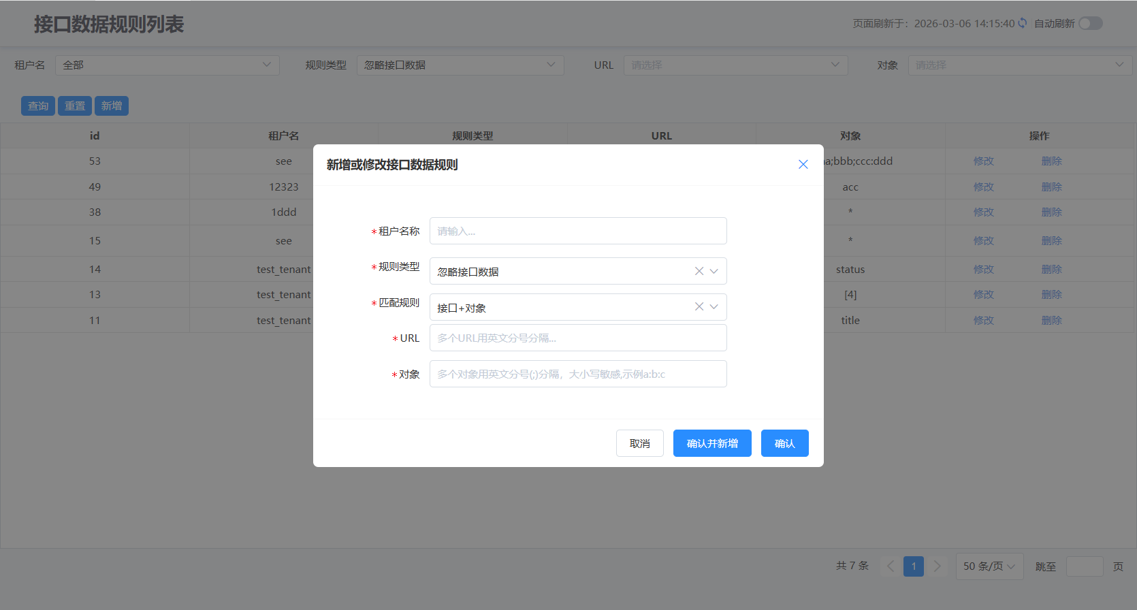Screen dimensions: 1137x610
Task: Click the 取消 button
Action: point(639,443)
